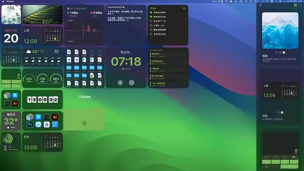Reset focus timer with the right round button

(x=131, y=82)
